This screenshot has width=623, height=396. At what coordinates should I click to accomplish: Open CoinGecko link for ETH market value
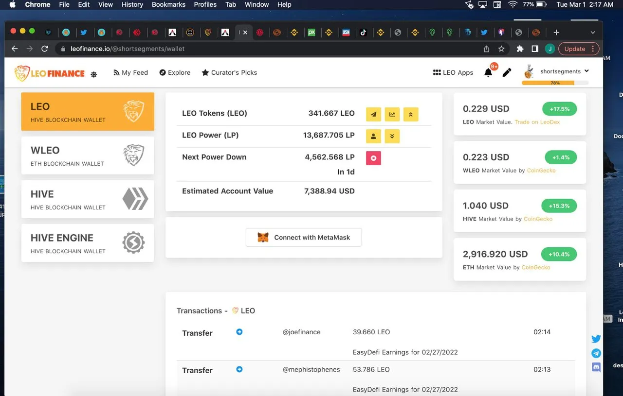[536, 267]
